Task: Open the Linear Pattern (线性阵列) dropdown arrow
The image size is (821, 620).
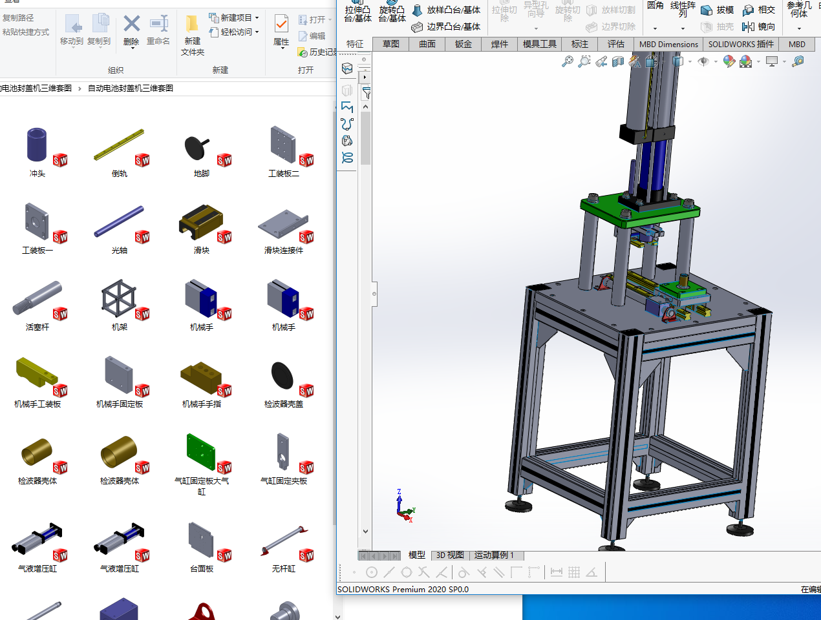Action: click(x=683, y=28)
